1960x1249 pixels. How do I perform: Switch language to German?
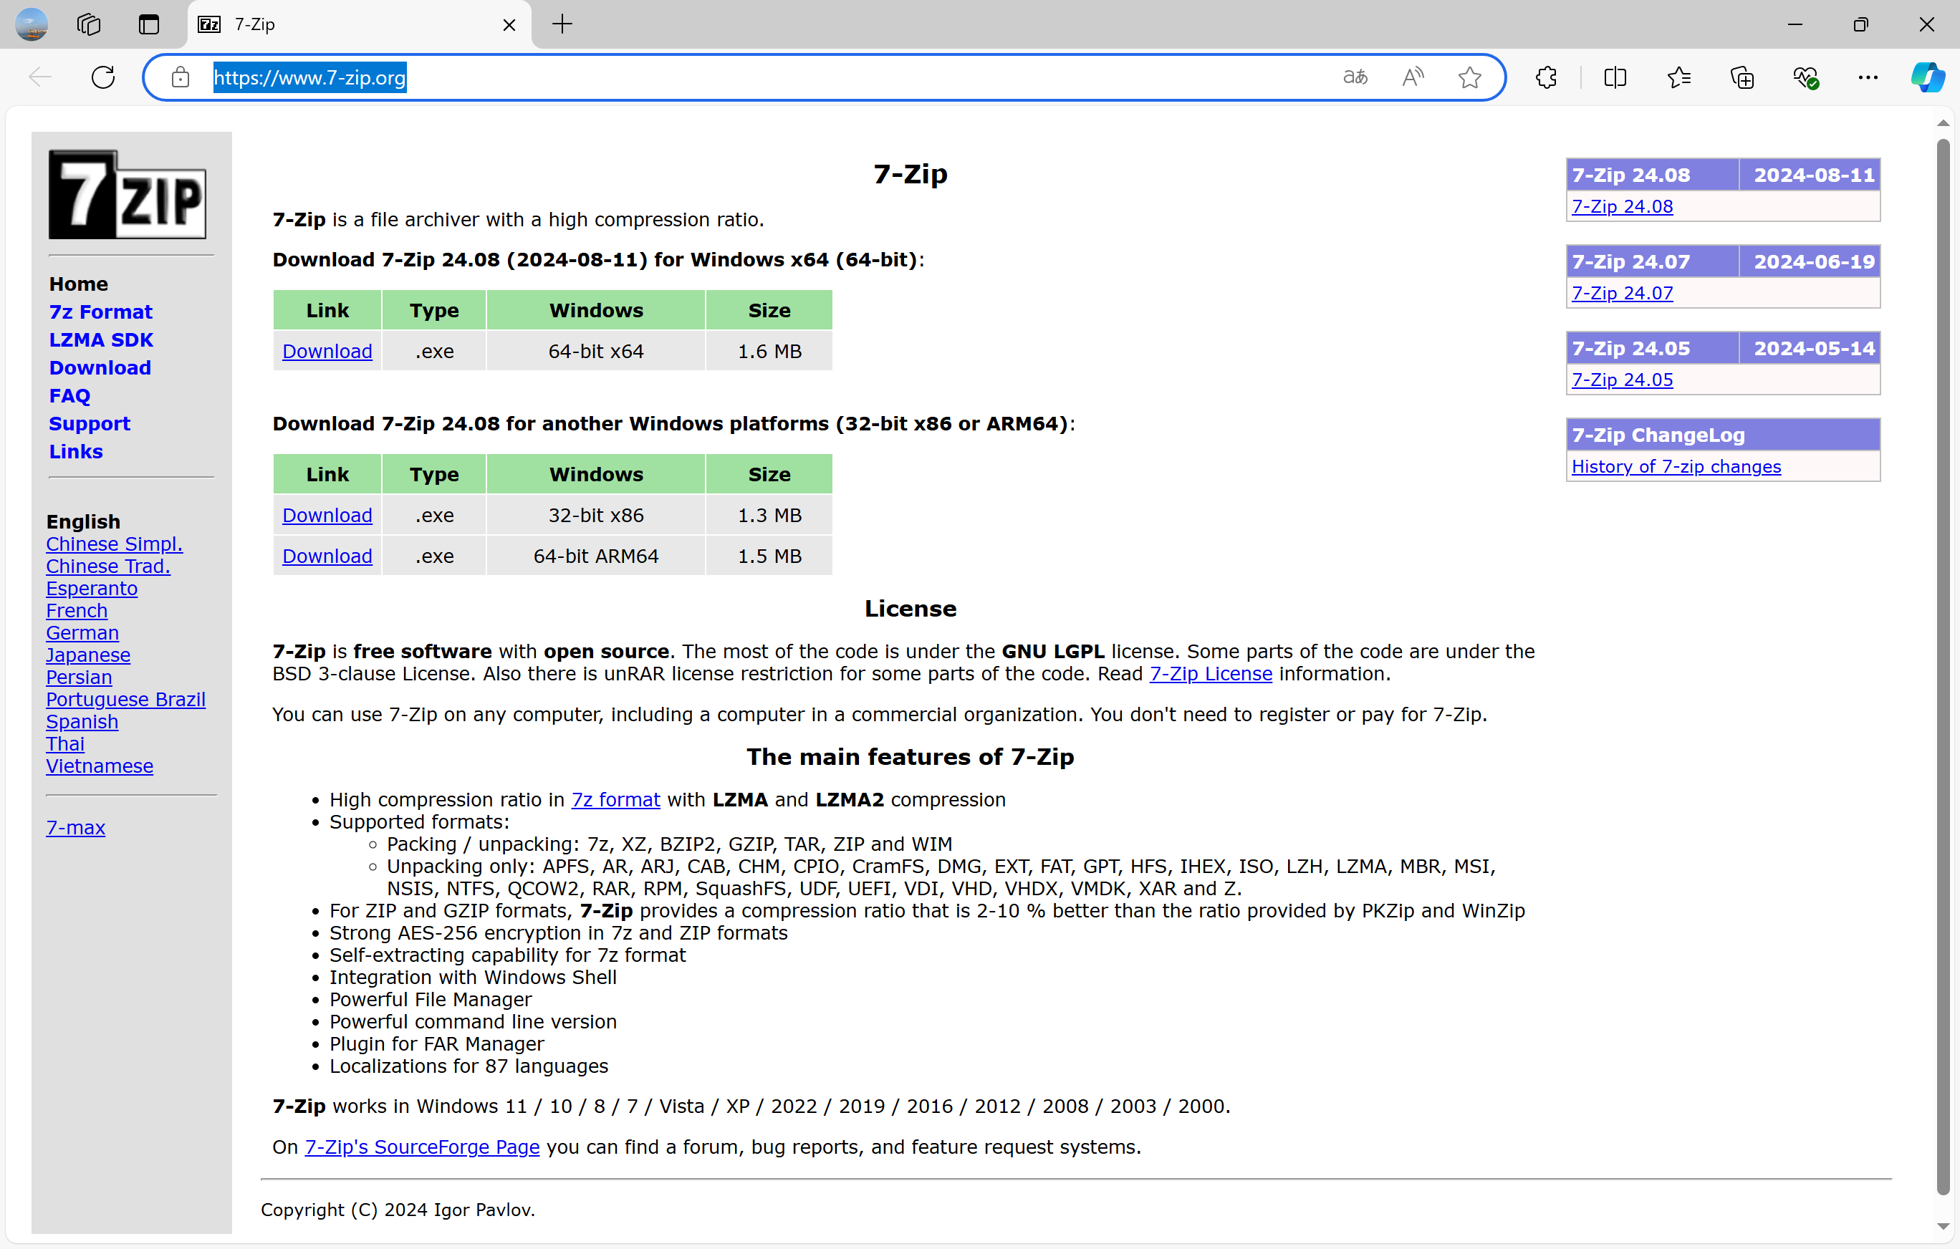pyautogui.click(x=82, y=632)
